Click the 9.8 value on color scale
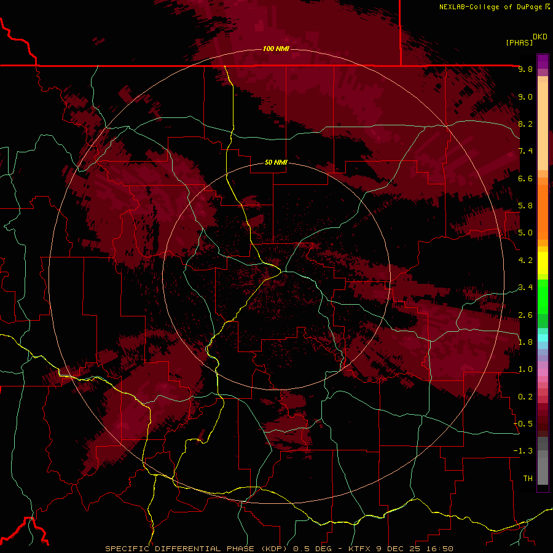 525,69
